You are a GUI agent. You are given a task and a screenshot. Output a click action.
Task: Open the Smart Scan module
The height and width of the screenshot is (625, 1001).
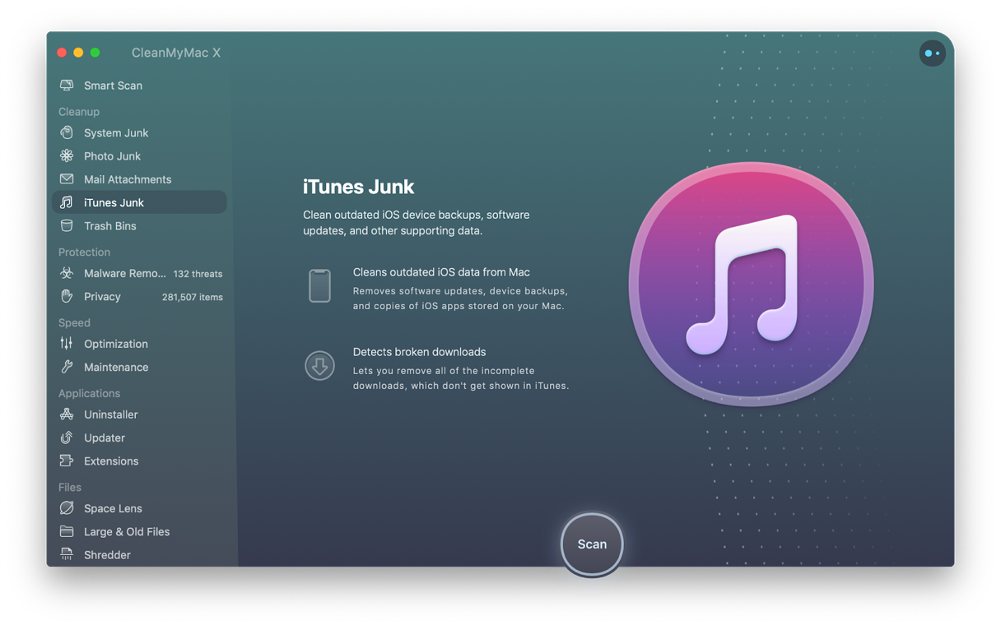(139, 86)
